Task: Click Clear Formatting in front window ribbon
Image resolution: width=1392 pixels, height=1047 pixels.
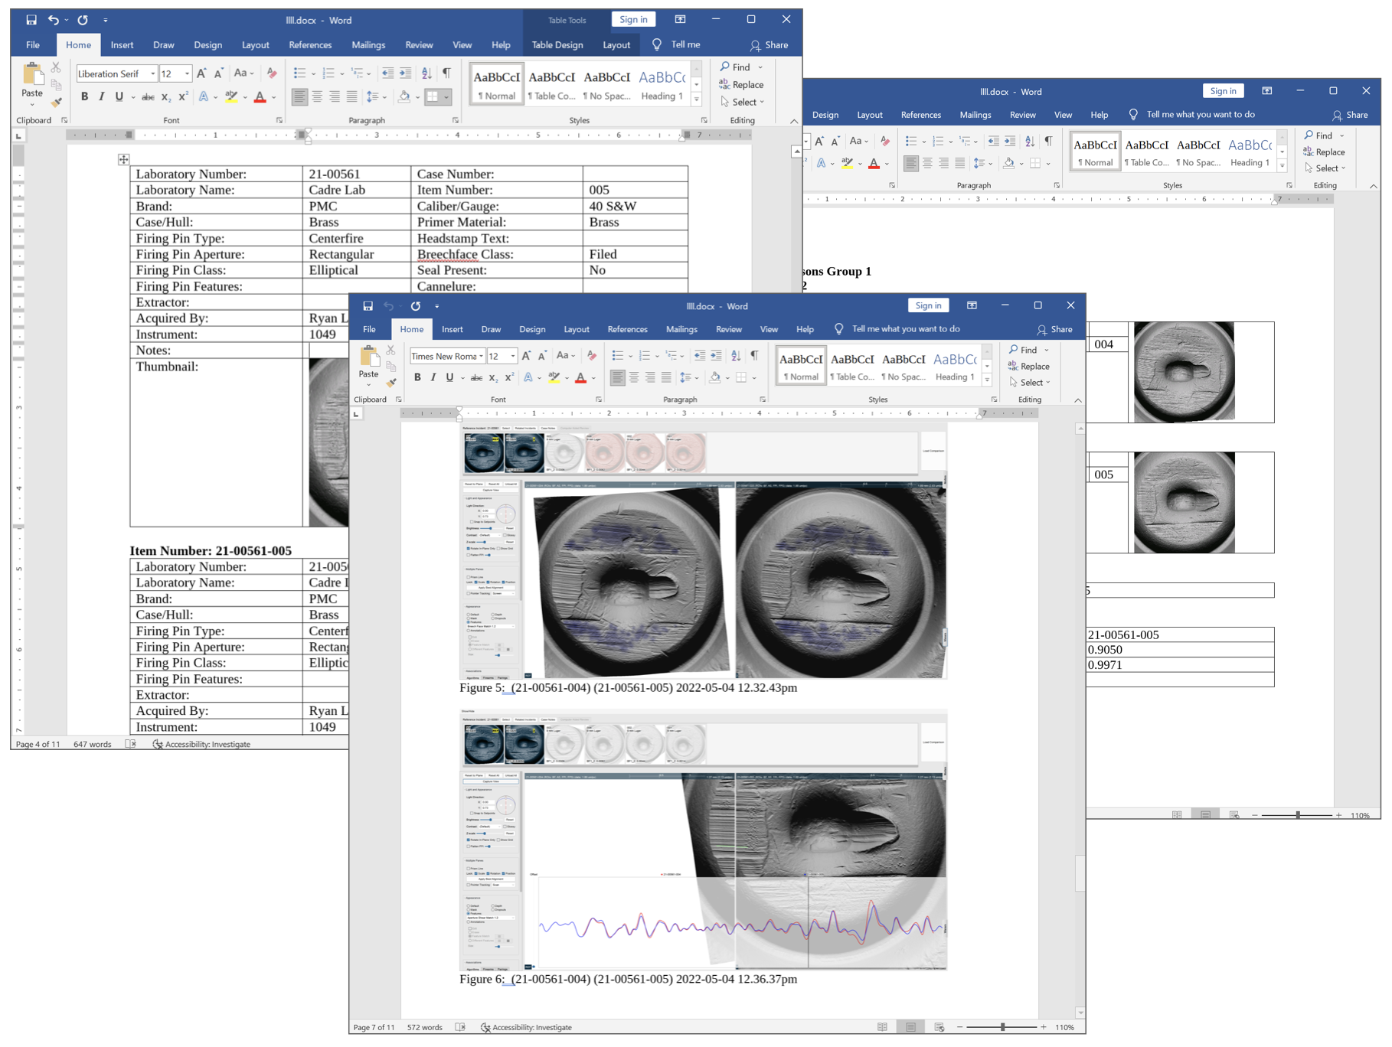Action: tap(591, 356)
